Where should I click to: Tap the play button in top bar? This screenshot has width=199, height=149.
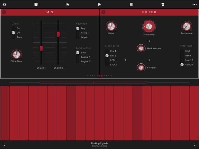coord(99,4)
